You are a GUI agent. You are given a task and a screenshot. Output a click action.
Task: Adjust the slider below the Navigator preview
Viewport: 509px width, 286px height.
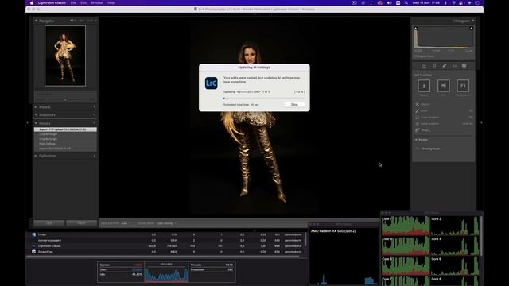(65, 99)
